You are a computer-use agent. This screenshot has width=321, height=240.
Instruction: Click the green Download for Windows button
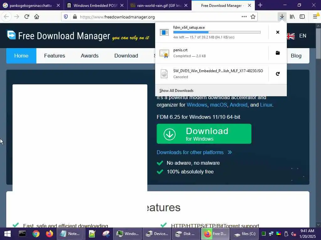tap(204, 134)
